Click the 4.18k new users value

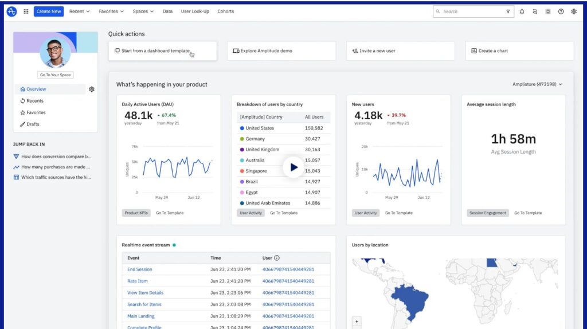click(369, 115)
